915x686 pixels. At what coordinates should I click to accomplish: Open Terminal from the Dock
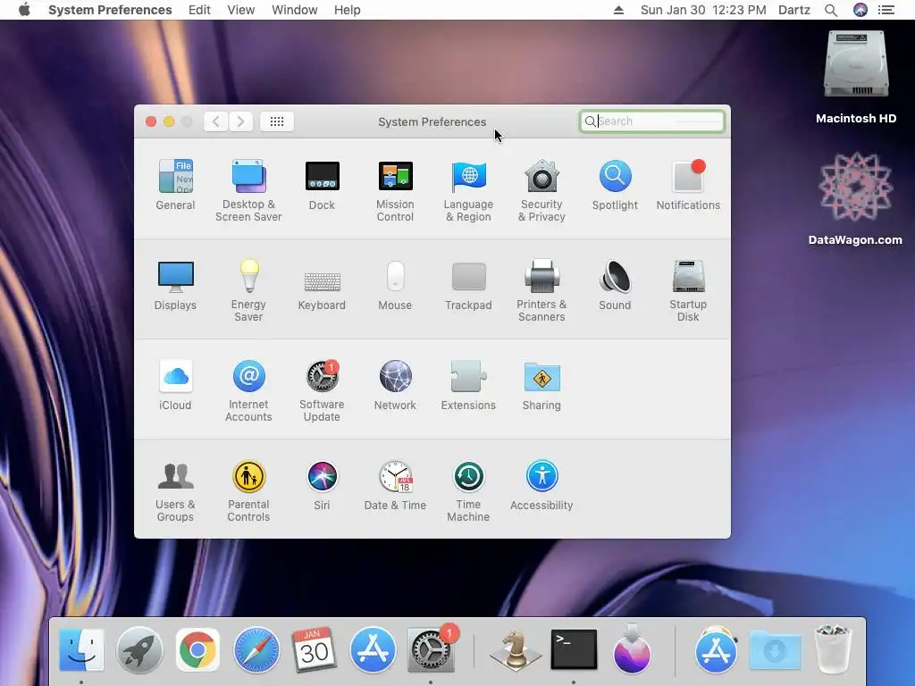tap(574, 650)
